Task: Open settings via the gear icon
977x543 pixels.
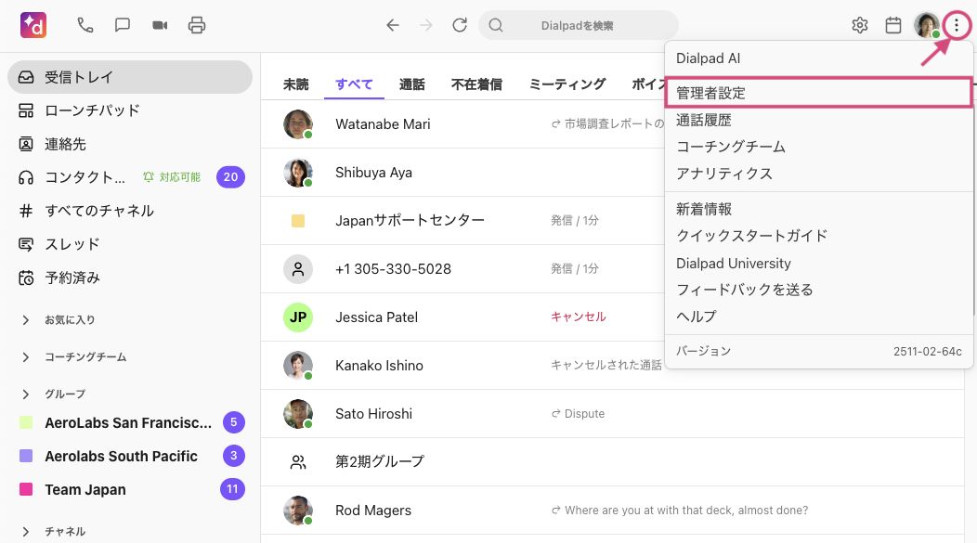Action: point(860,25)
